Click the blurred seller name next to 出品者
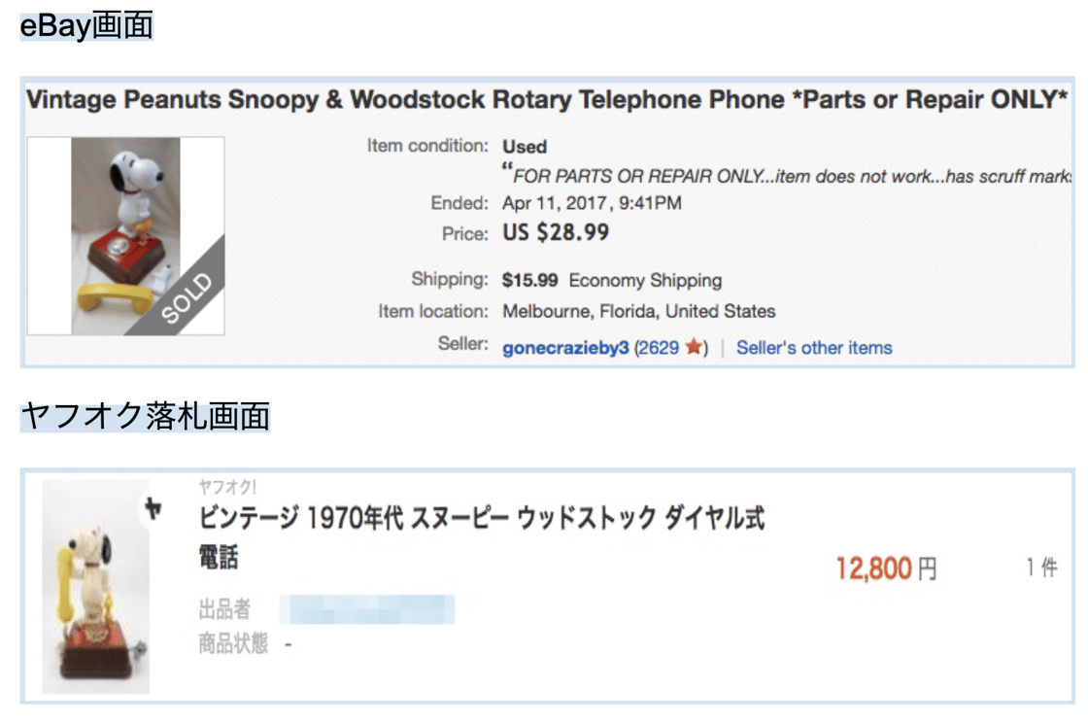Screen dimensions: 1088x724 pyautogui.click(x=367, y=609)
